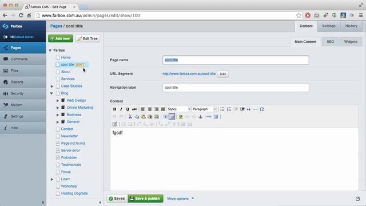Center align text in the editor
Screen dimensions: 366x206
150,109
